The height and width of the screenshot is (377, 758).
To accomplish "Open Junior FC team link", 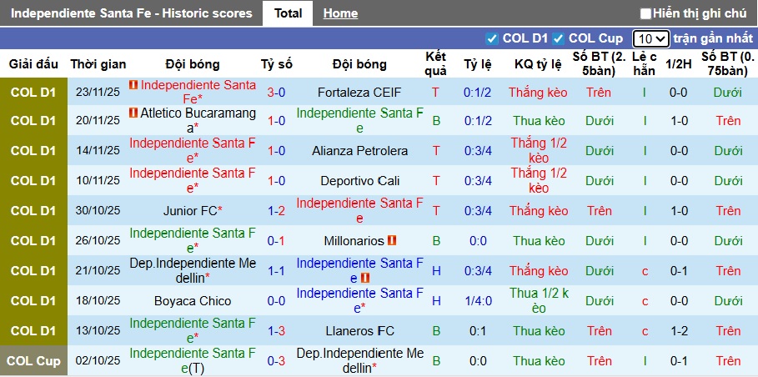I will click(x=189, y=211).
